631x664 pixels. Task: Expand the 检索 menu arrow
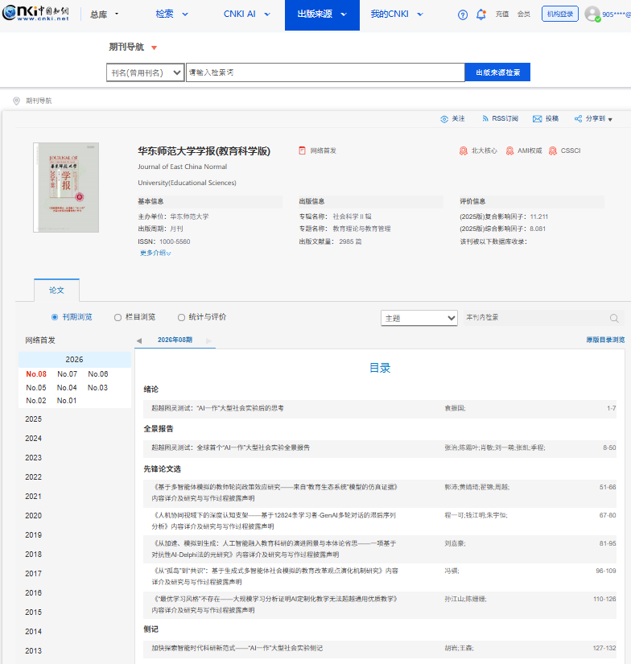click(185, 14)
